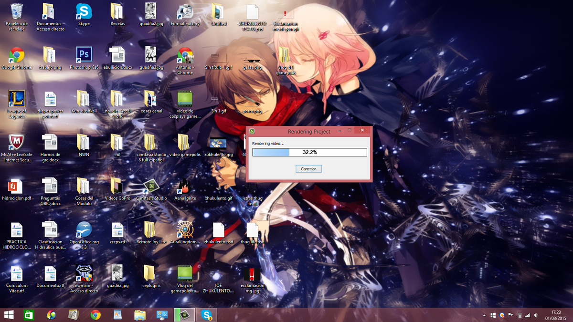Open the volume control in tray
Viewport: 573px width, 322px height.
[x=536, y=315]
